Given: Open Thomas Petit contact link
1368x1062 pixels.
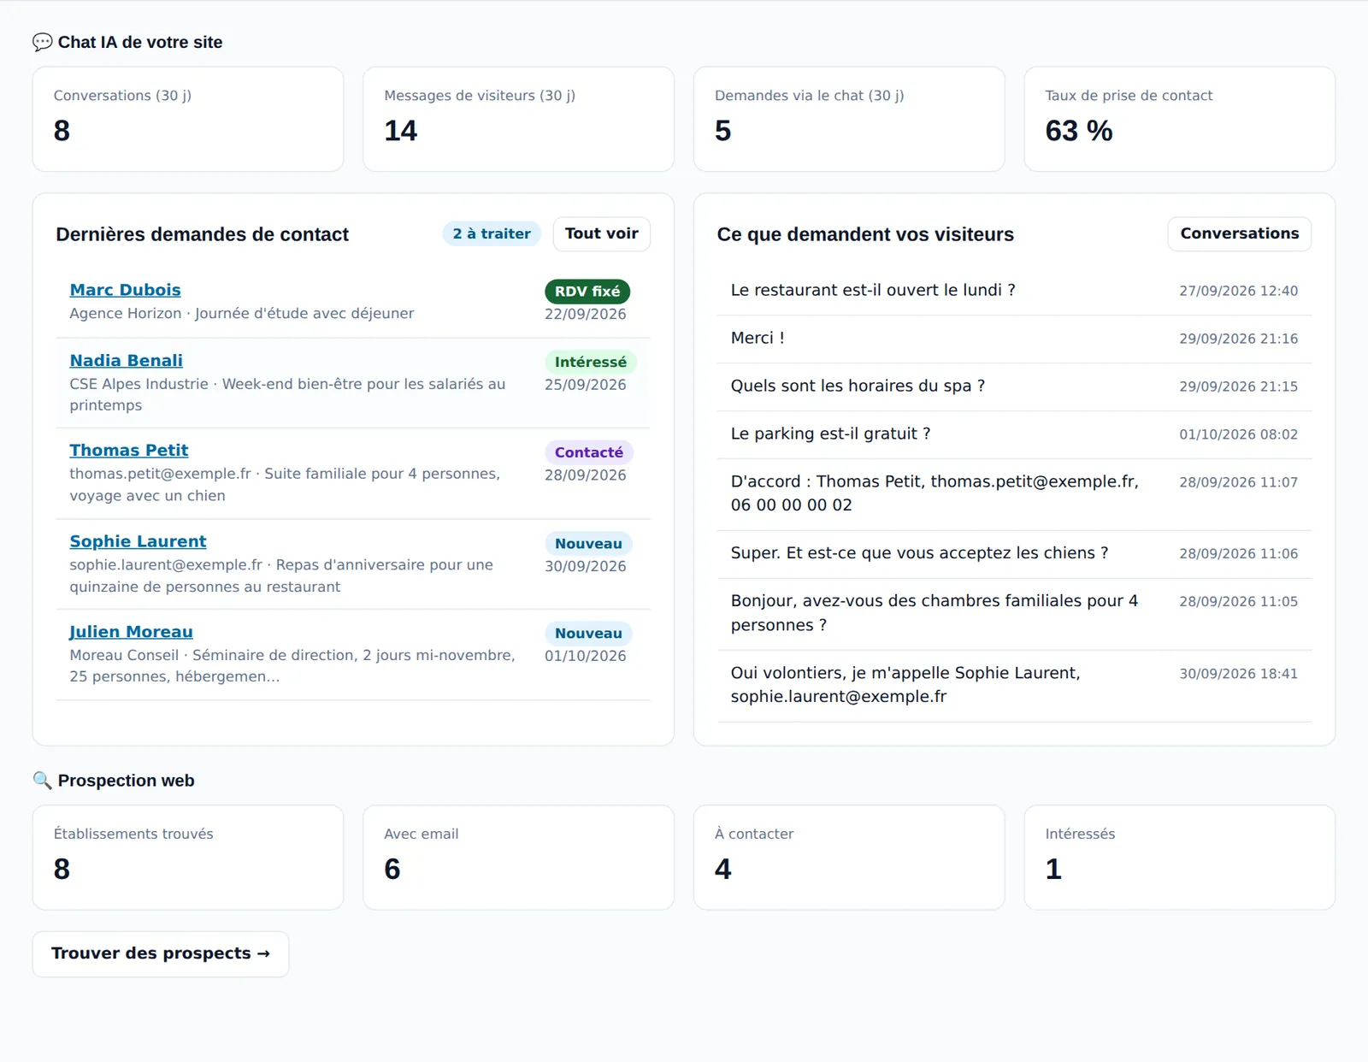Looking at the screenshot, I should pyautogui.click(x=129, y=451).
